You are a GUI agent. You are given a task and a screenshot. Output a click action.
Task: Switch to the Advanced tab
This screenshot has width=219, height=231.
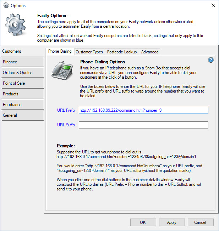point(150,52)
